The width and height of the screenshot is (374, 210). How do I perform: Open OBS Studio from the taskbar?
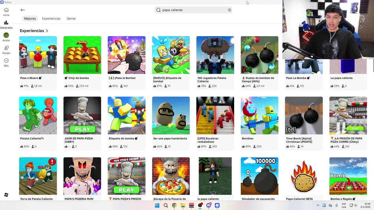click(200, 205)
